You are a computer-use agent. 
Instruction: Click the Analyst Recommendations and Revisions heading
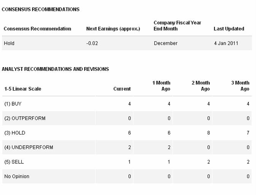click(x=55, y=69)
